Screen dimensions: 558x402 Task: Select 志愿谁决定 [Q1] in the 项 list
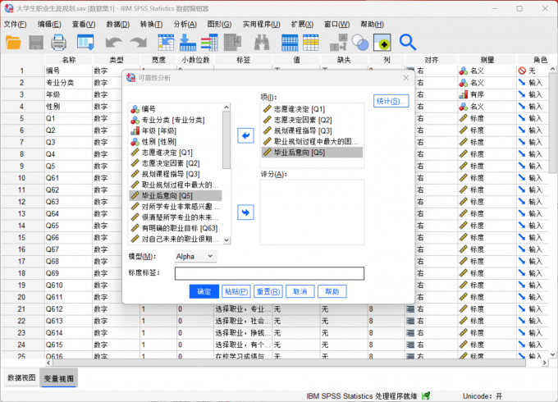(x=312, y=109)
